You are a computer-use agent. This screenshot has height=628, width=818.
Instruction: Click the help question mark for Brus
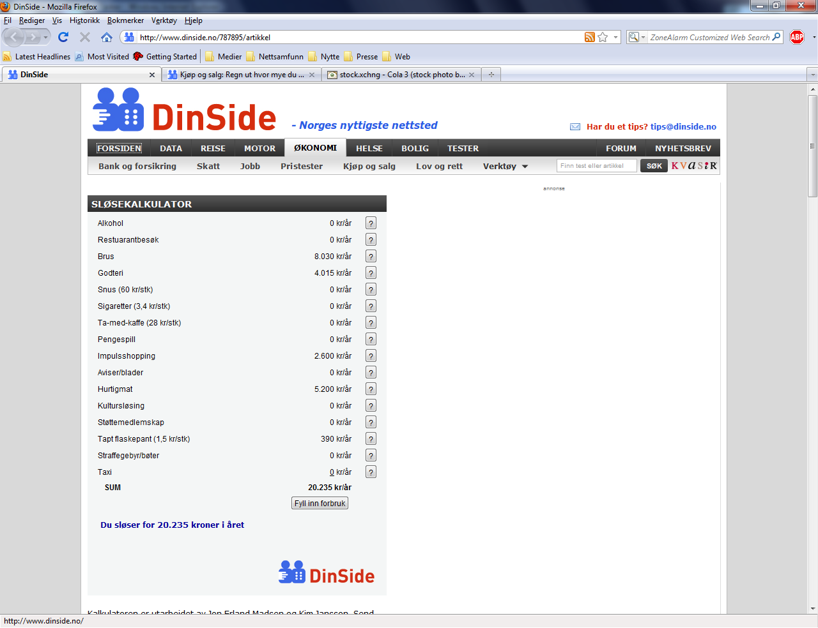371,257
